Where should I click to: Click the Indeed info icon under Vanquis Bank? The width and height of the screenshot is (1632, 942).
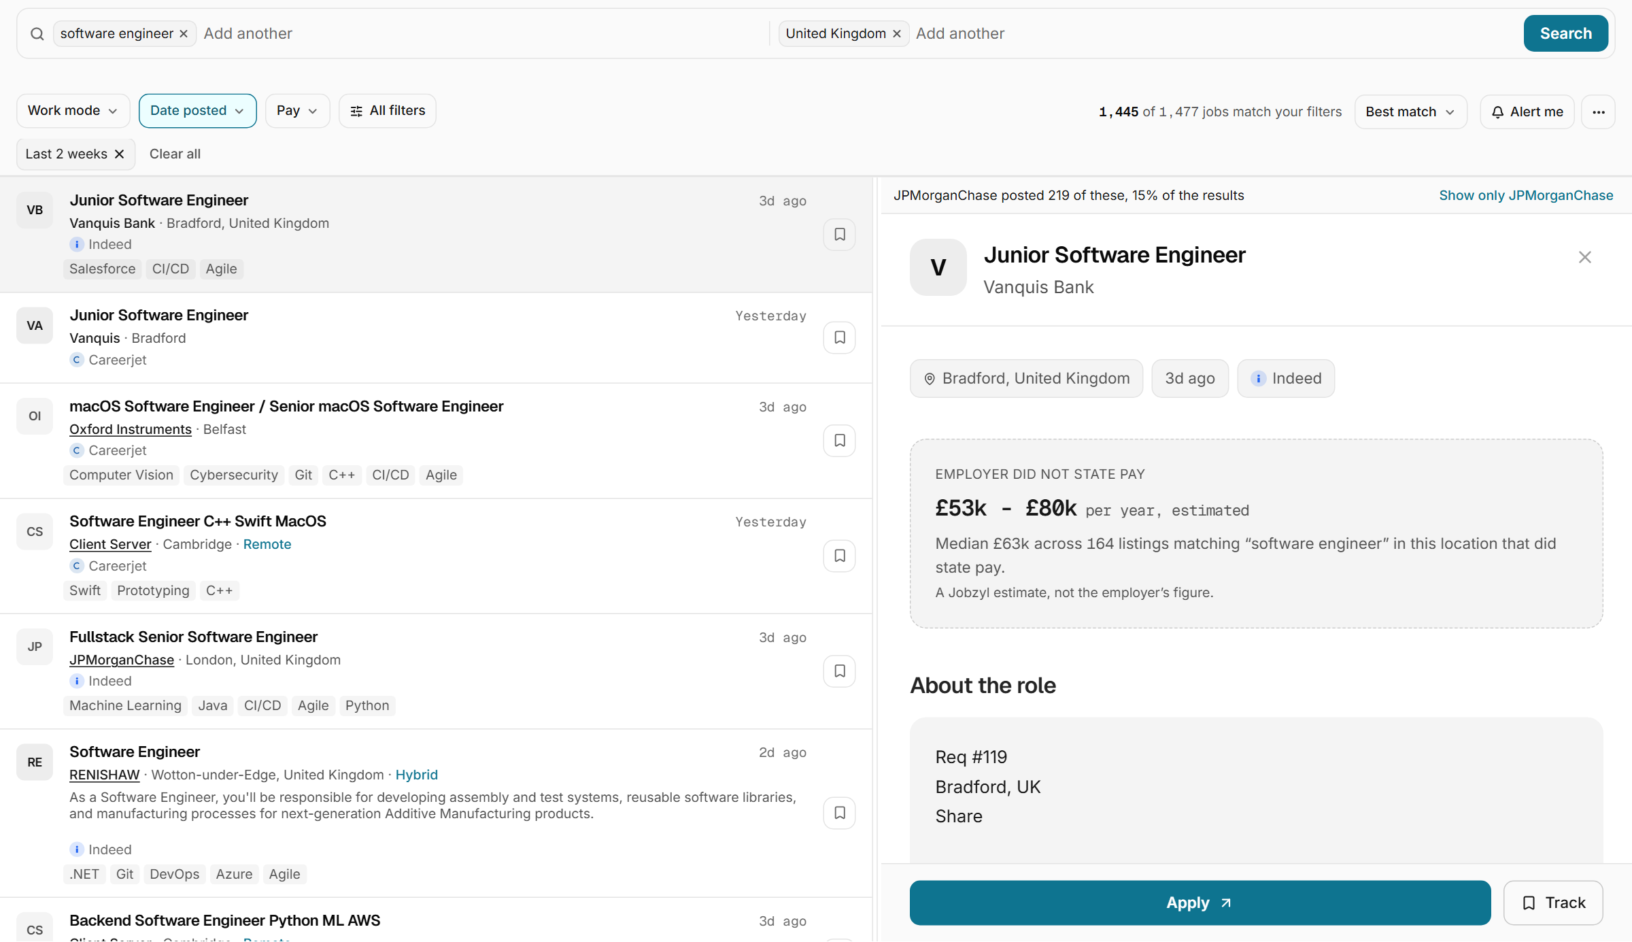click(77, 244)
